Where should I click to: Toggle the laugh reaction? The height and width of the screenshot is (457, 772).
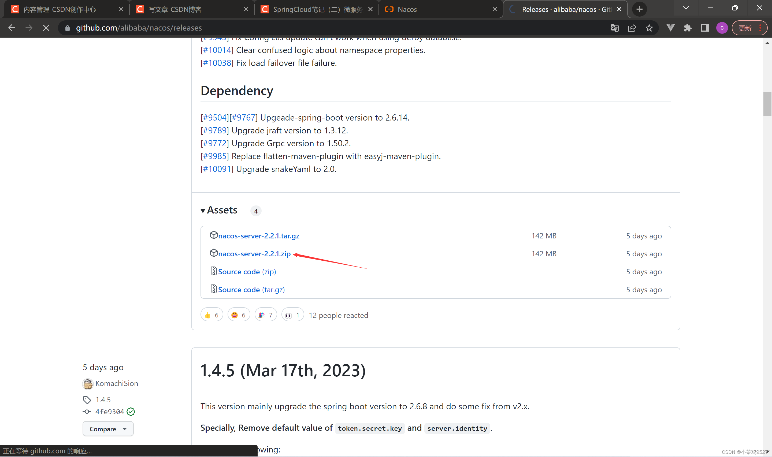coord(239,315)
